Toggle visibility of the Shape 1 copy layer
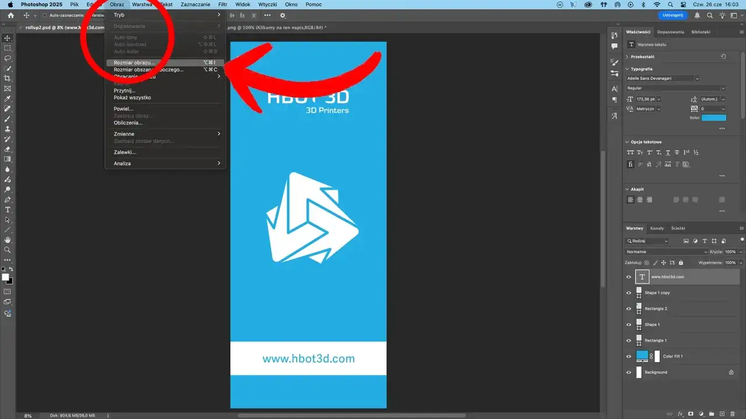746x419 pixels. (628, 293)
